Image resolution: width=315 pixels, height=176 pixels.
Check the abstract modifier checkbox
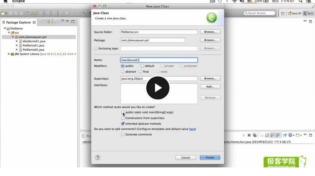click(x=123, y=72)
